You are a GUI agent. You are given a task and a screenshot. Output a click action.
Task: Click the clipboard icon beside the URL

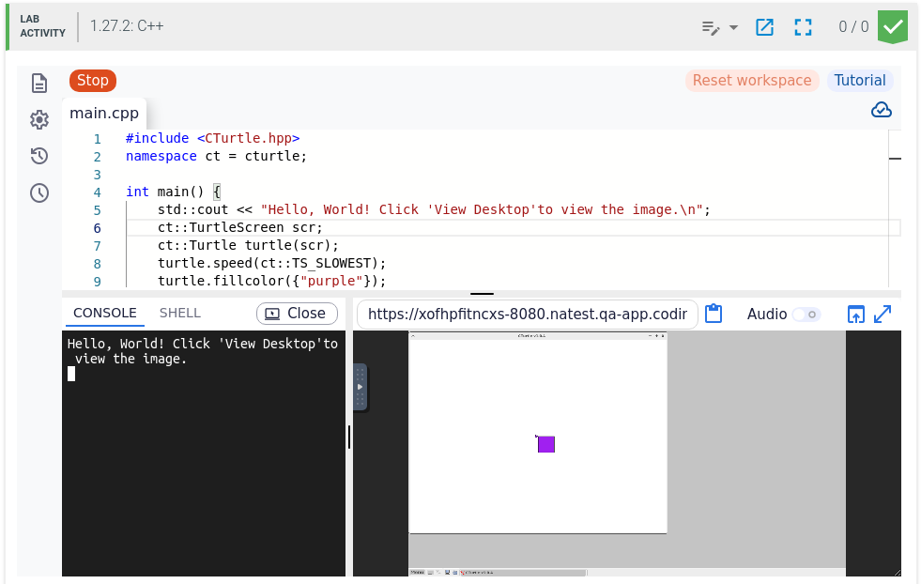pyautogui.click(x=714, y=314)
